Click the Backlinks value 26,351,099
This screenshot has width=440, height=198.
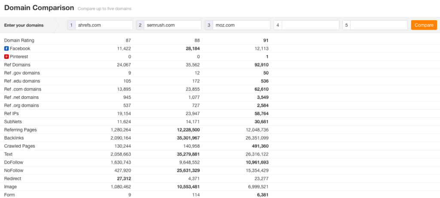point(258,138)
